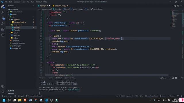184x103 pixels.
Task: Click Spaces: 2 indentation setting
Action: pyautogui.click(x=129, y=96)
